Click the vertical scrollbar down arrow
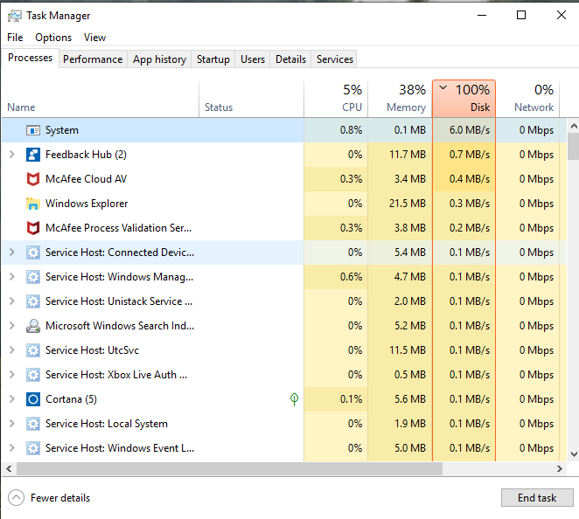The width and height of the screenshot is (579, 519). [574, 454]
